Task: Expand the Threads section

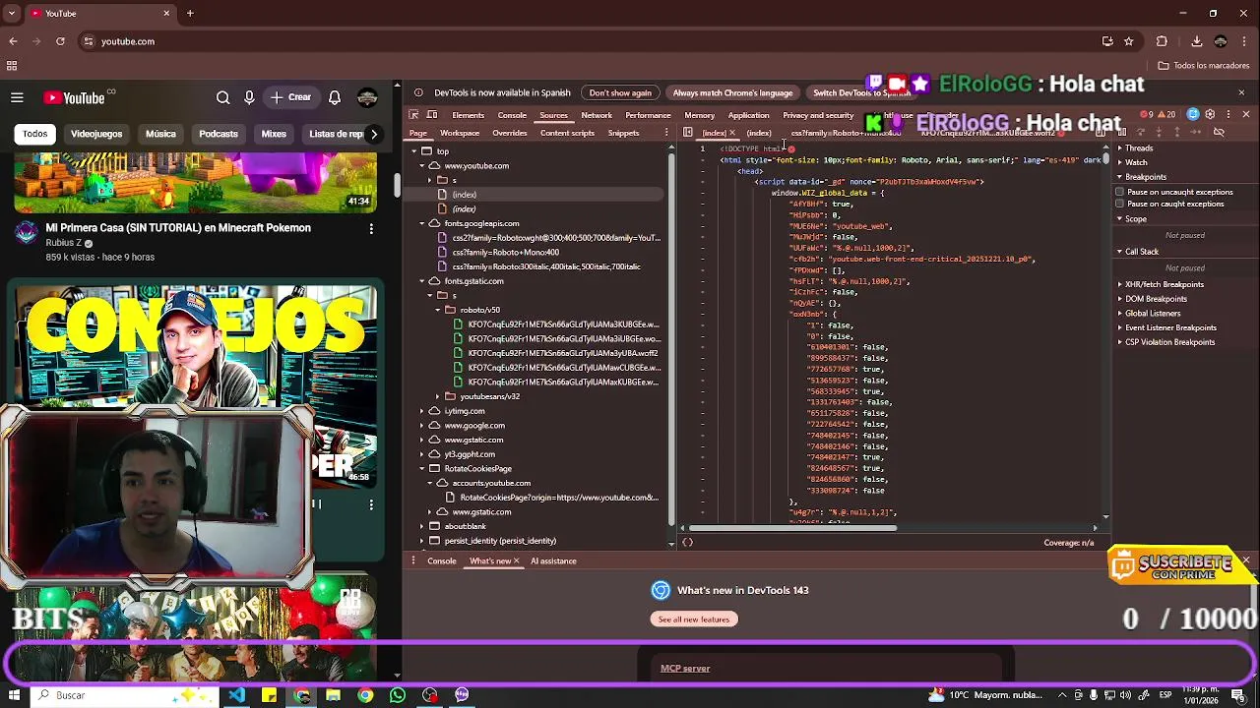Action: pyautogui.click(x=1138, y=148)
